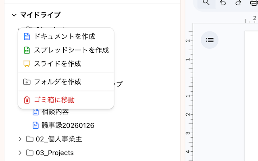Click the マイドライブ heading label
The width and height of the screenshot is (258, 161).
40,15
